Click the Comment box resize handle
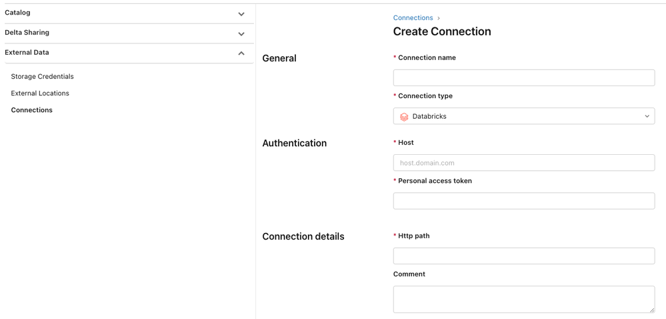 (651, 310)
